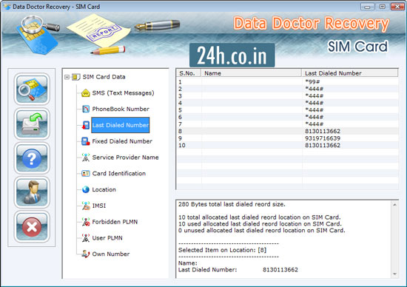Select row 8 number 8130113662
This screenshot has width=407, height=287.
287,131
